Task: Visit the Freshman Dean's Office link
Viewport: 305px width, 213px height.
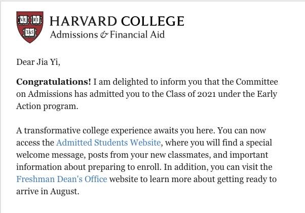Action: (61, 179)
